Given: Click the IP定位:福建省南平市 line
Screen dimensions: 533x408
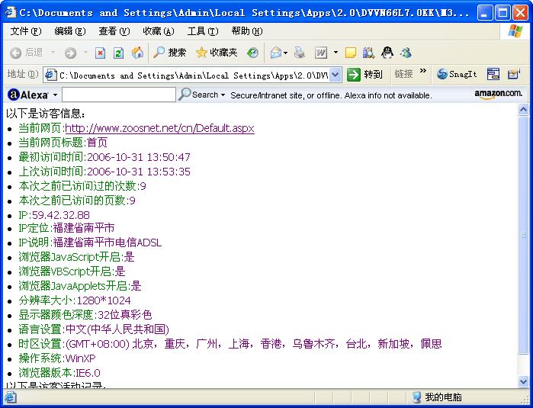Looking at the screenshot, I should point(66,228).
